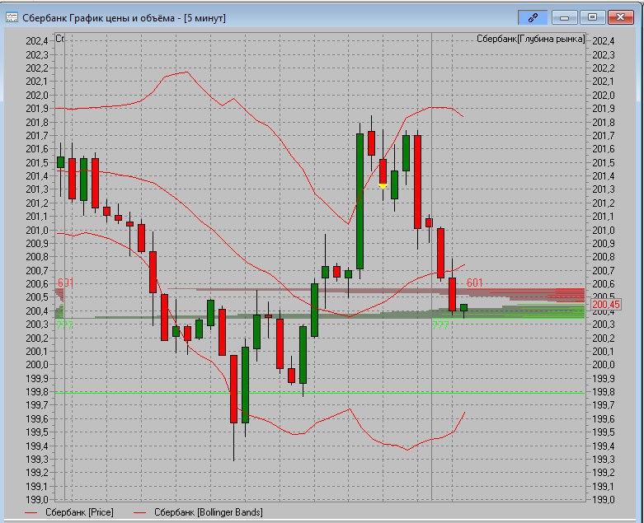Click the 202,4 label on the right axis
This screenshot has width=644, height=523.
(604, 41)
